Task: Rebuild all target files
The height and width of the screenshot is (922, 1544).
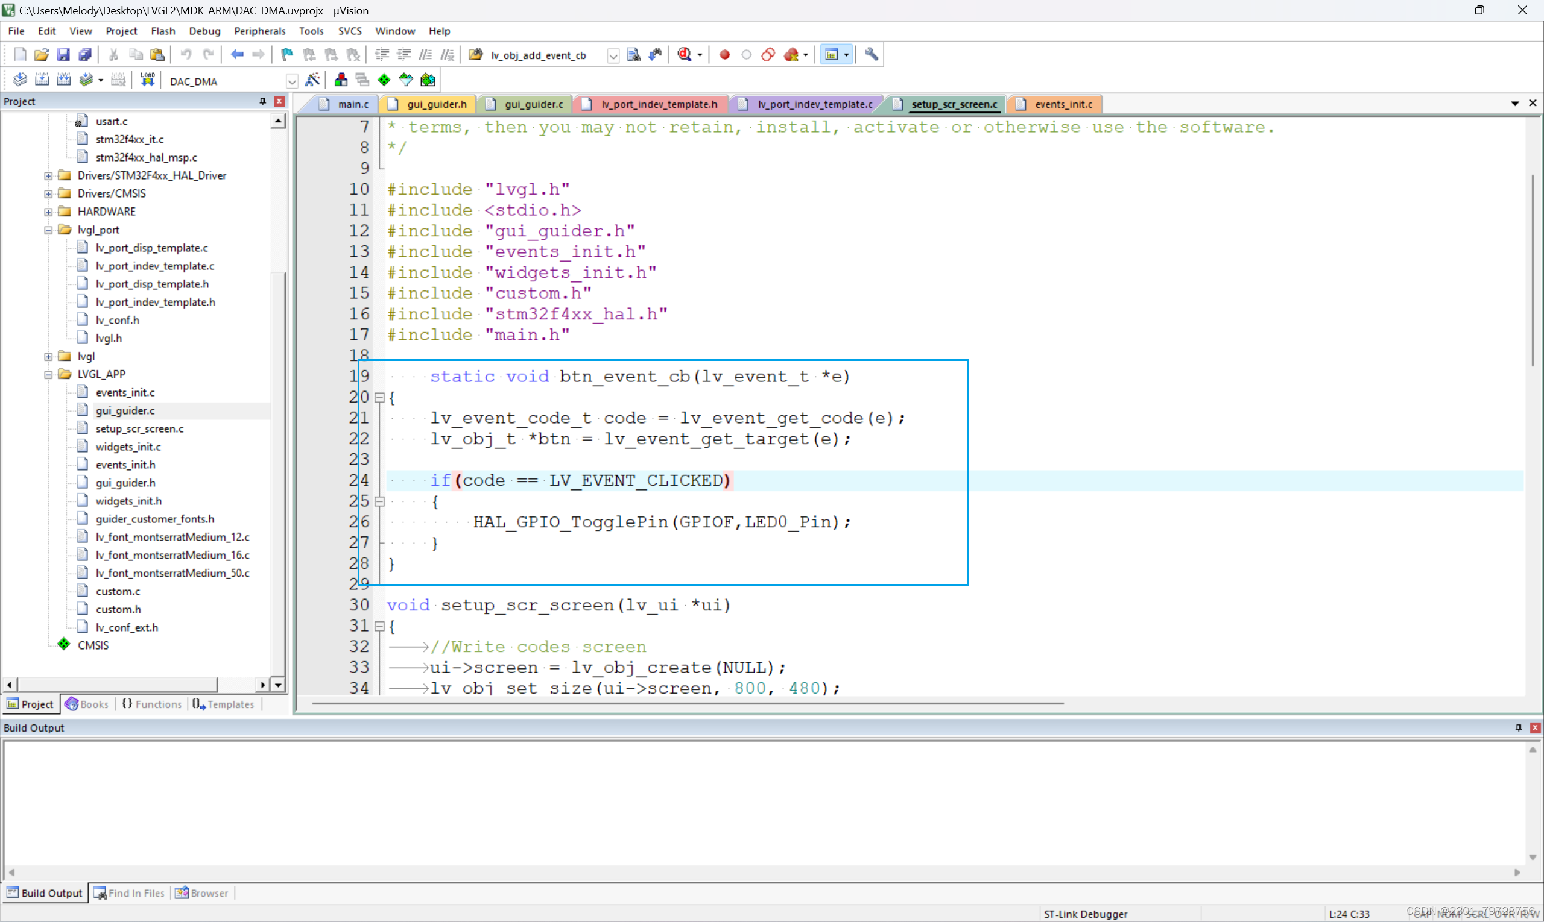Action: click(x=64, y=79)
